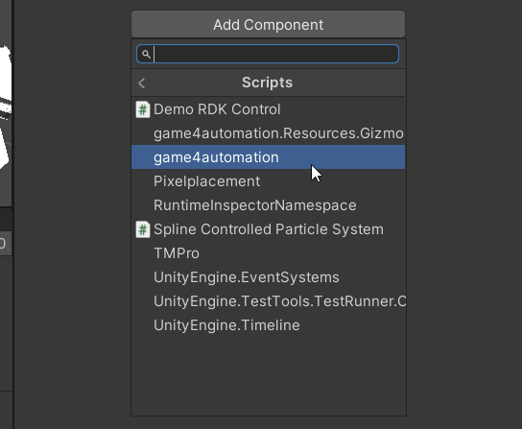522x429 pixels.
Task: Click the Demo RDK Control script icon
Action: click(x=143, y=109)
